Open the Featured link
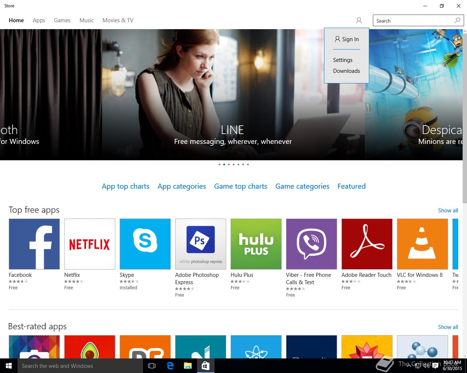467x373 pixels. click(x=351, y=186)
